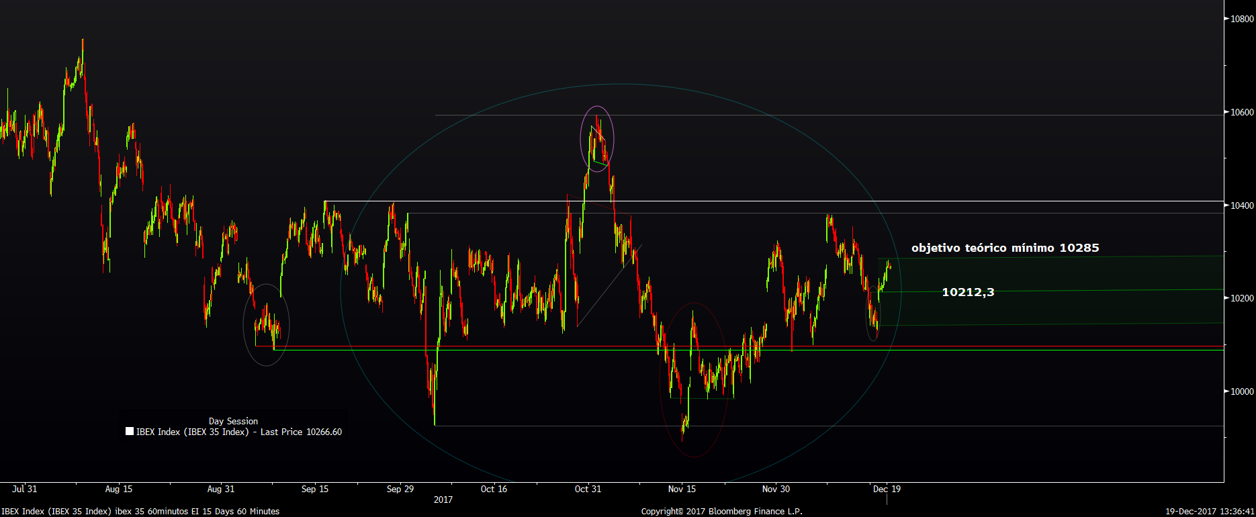Click the Bloomberg Finance copyright notice
Image resolution: width=1256 pixels, height=517 pixels.
[x=721, y=511]
